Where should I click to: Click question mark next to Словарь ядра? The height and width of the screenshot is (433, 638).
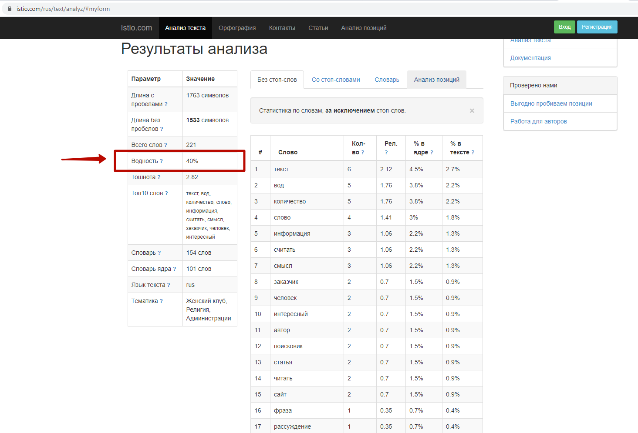(175, 269)
